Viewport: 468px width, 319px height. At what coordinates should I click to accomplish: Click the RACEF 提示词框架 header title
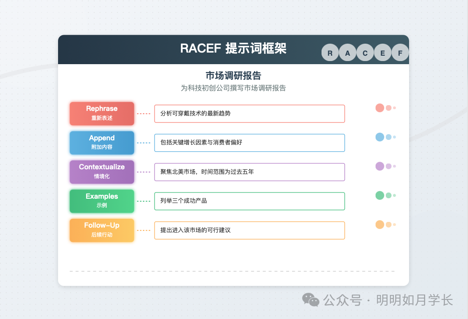pyautogui.click(x=234, y=48)
